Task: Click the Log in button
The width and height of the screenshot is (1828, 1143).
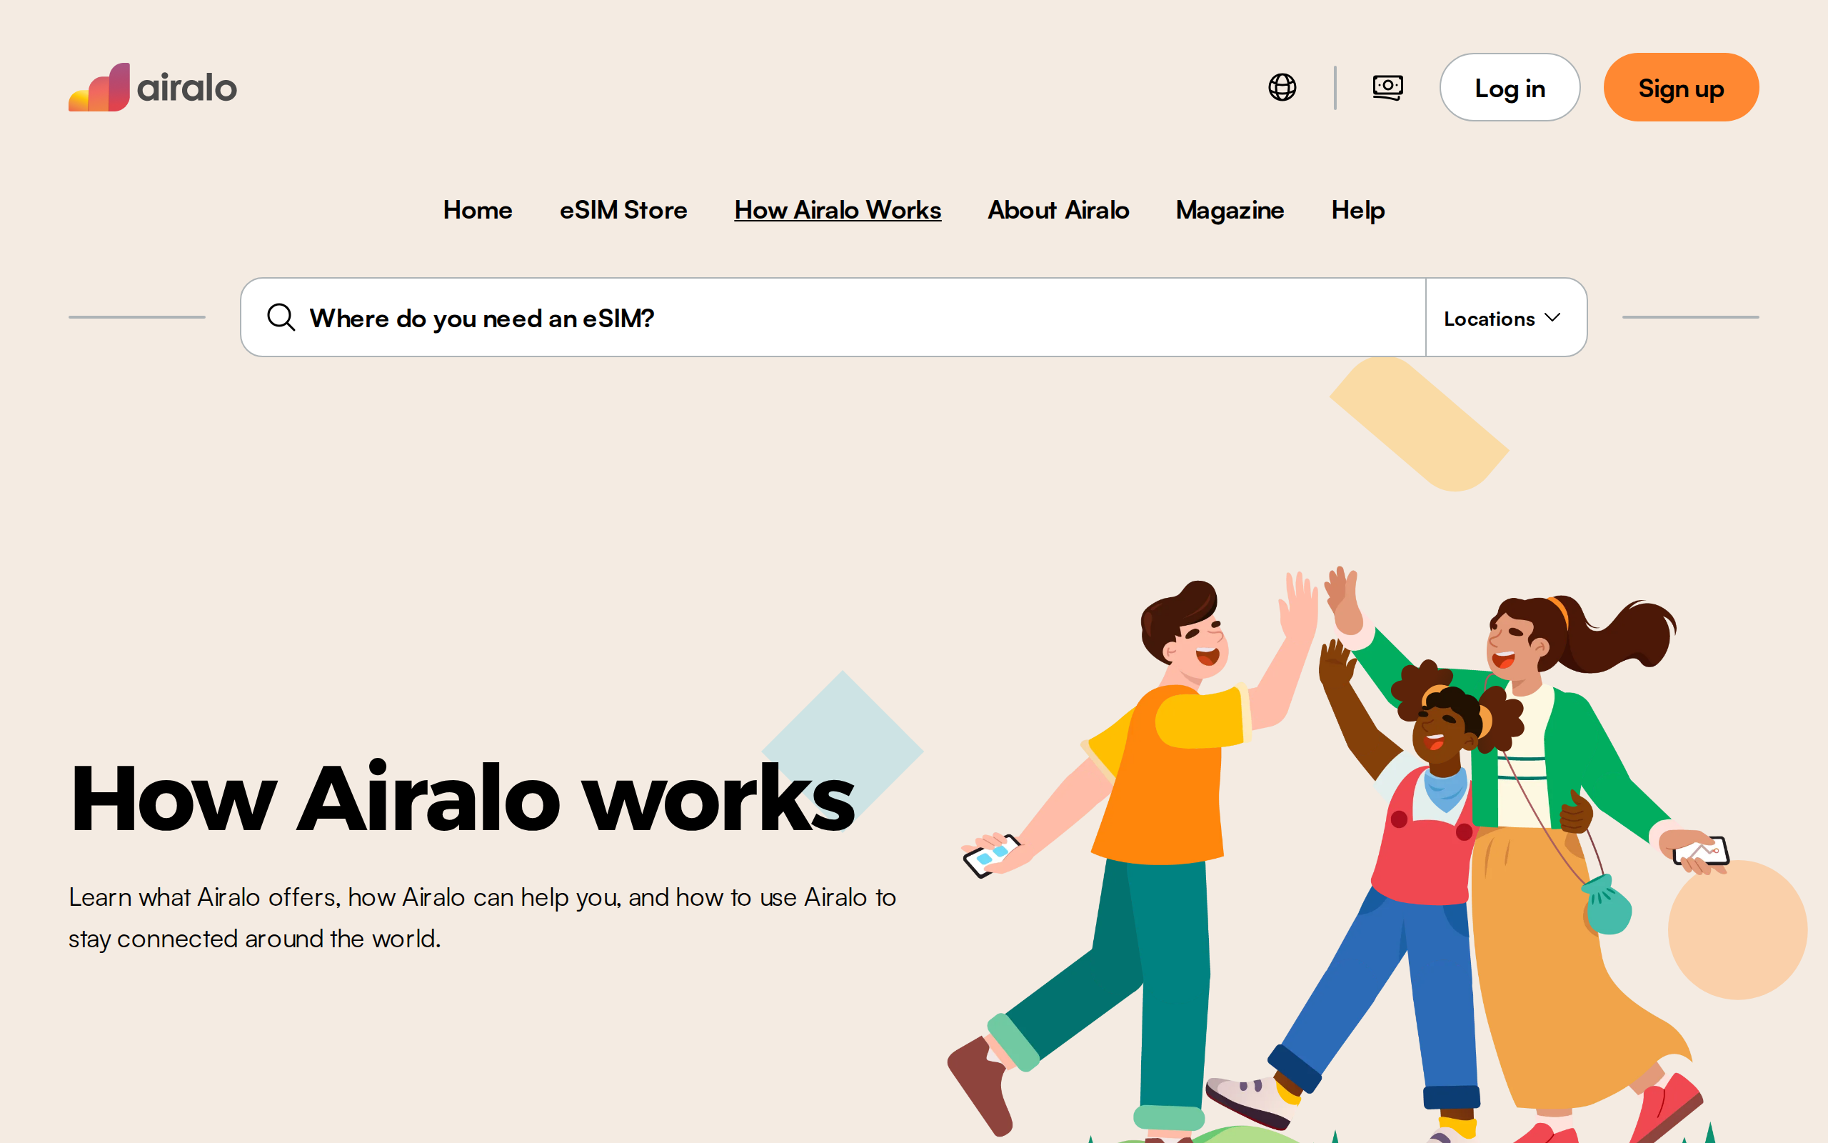Action: pyautogui.click(x=1510, y=87)
